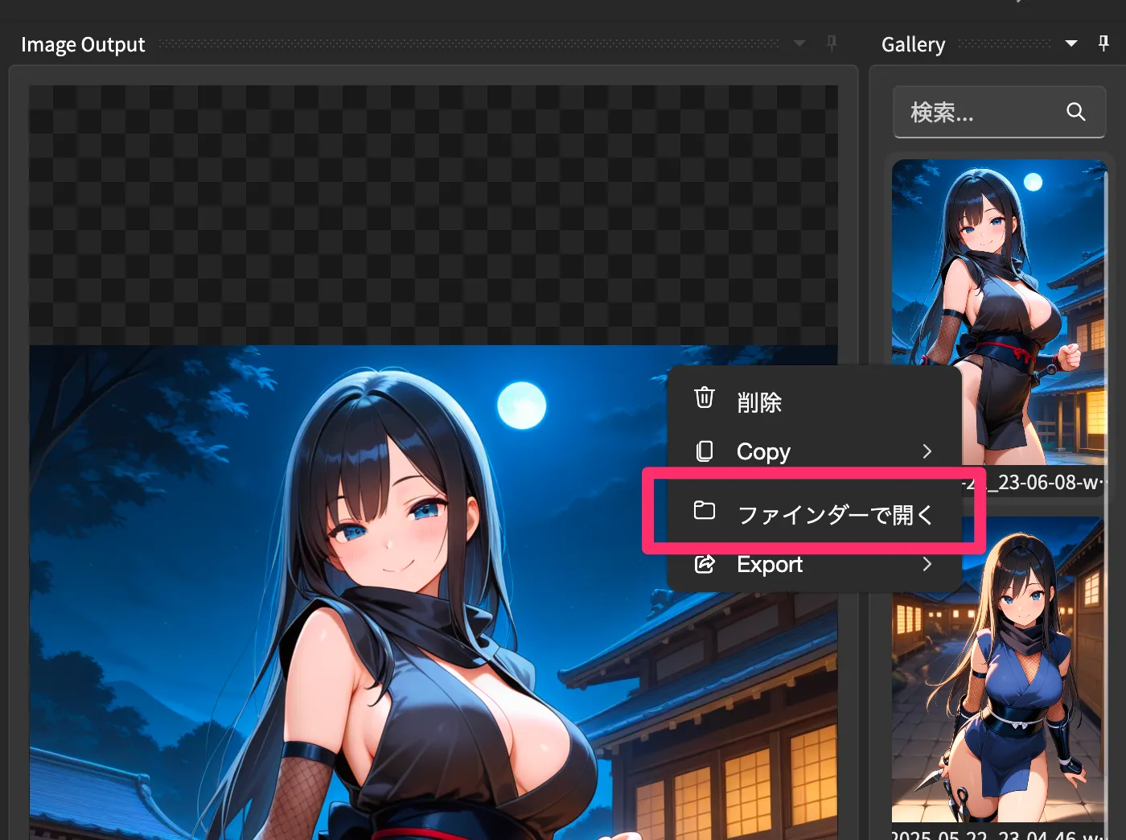The height and width of the screenshot is (840, 1126).
Task: Focus the 検索... search field
Action: [999, 112]
